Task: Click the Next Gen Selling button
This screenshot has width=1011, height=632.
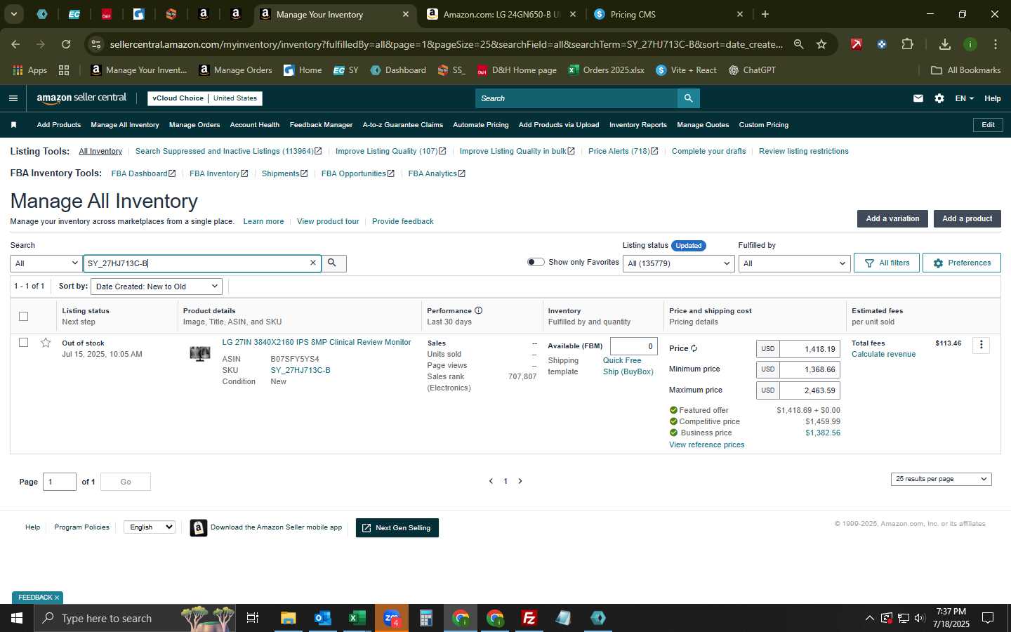Action: [397, 528]
